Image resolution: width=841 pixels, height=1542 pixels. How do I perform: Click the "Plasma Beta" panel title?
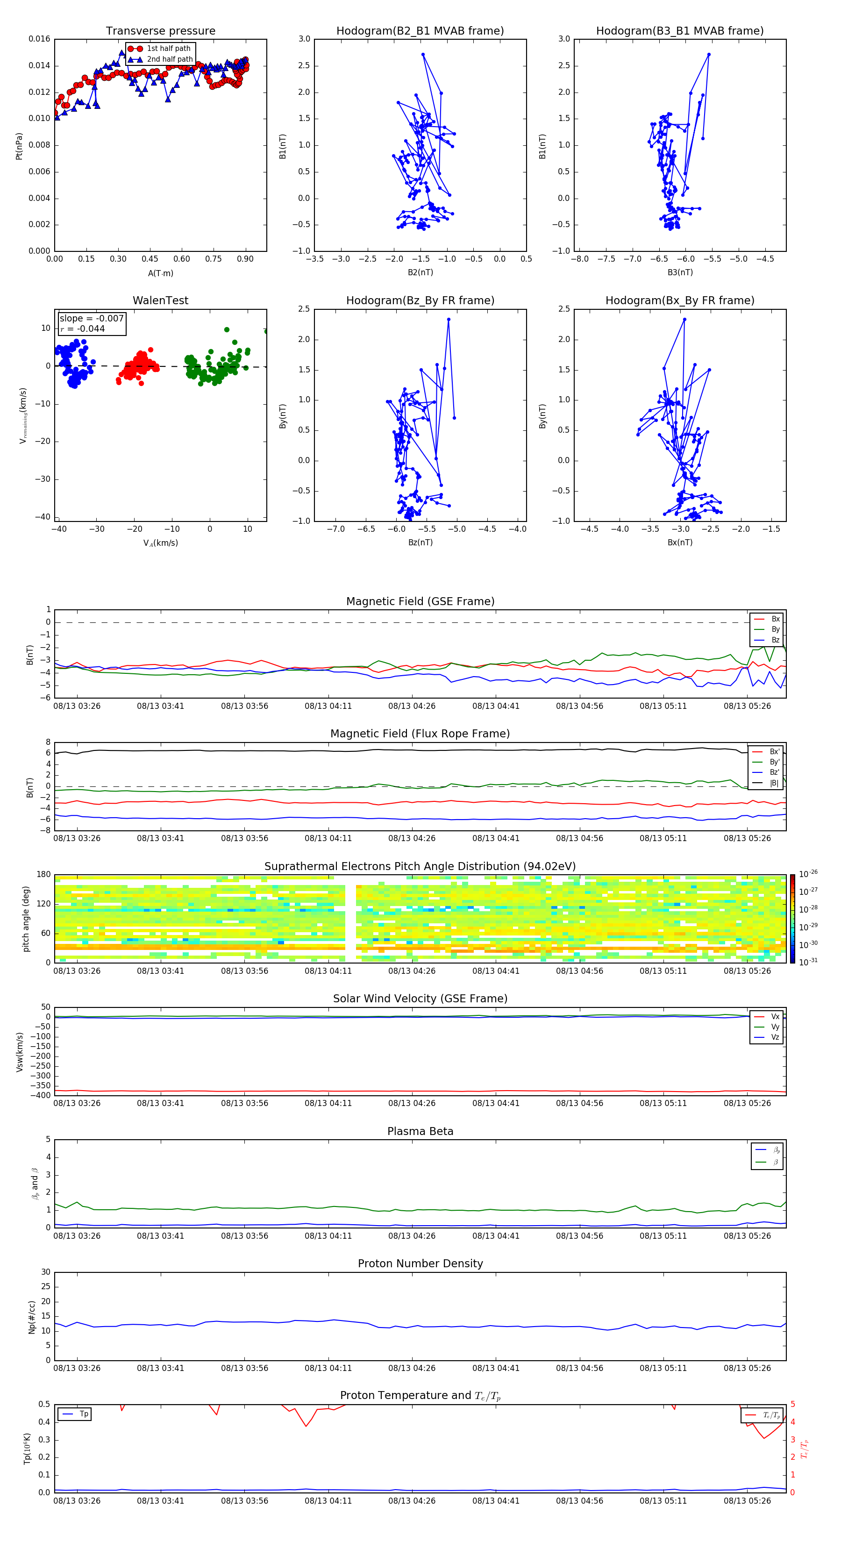point(420,1132)
